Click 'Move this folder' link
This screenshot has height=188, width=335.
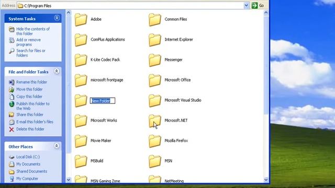click(x=29, y=89)
